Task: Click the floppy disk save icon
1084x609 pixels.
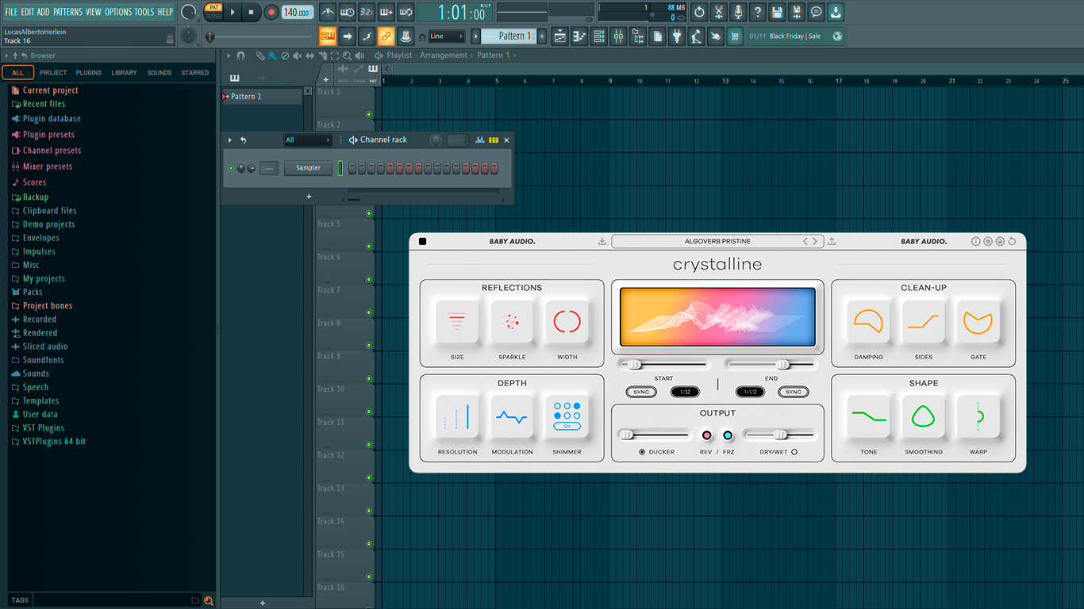Action: [x=777, y=12]
